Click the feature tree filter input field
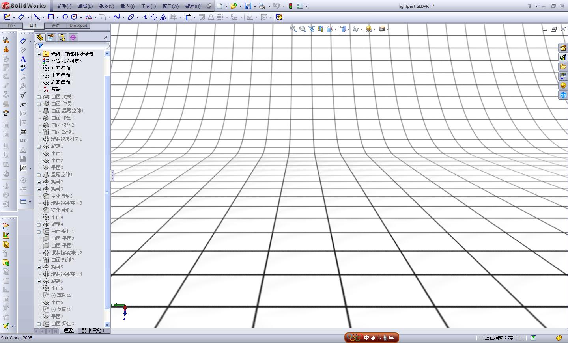The height and width of the screenshot is (343, 568). pos(73,46)
